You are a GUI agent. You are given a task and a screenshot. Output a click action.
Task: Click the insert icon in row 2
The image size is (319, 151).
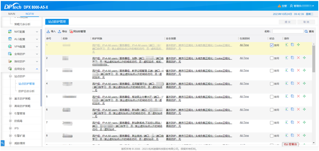[x=286, y=58]
